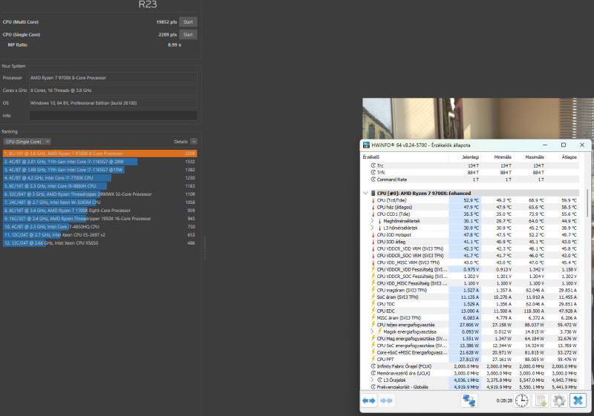Expand the L3 Órajelek group
Viewport: 594px width, 416px height.
(x=372, y=380)
